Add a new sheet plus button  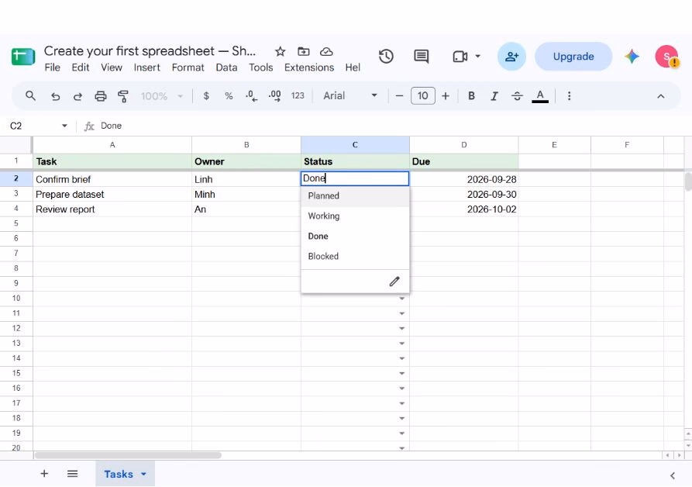(44, 474)
